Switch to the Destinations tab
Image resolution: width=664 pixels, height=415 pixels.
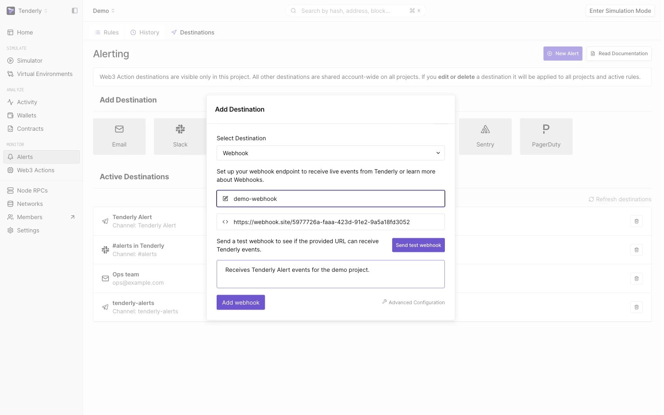193,32
